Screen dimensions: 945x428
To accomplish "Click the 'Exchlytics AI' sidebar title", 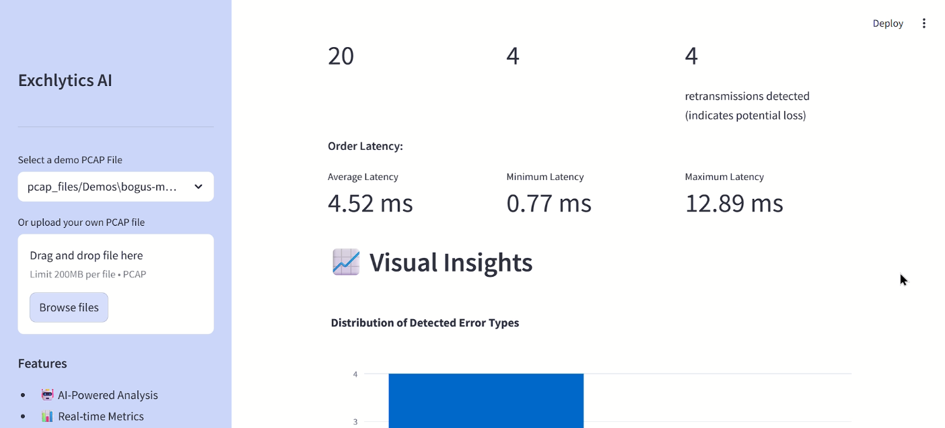I will tap(65, 81).
